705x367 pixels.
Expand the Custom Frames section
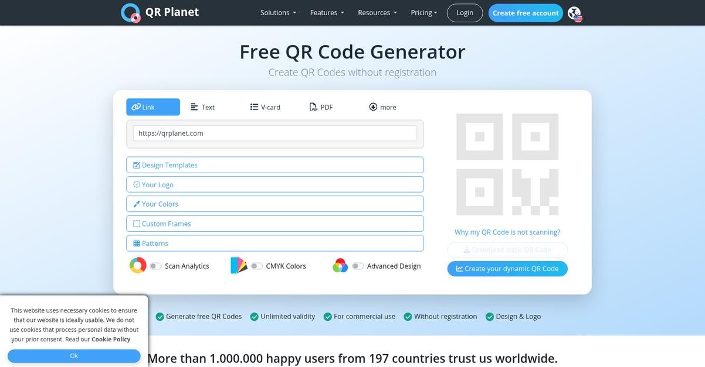tap(274, 224)
